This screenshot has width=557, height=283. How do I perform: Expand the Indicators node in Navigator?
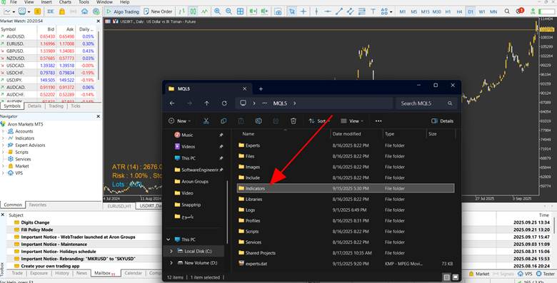pos(3,138)
